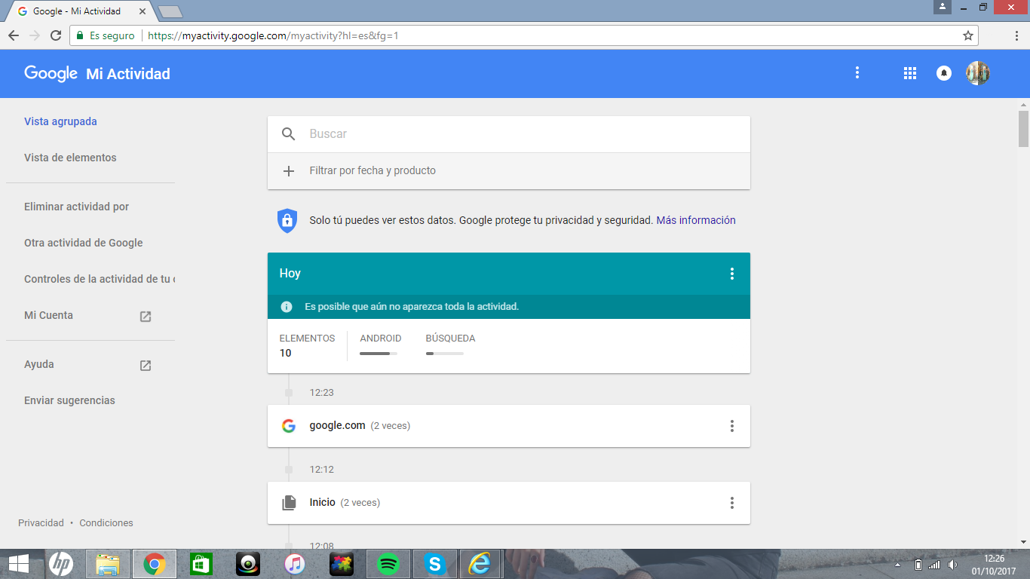Click external link icon next to Ayuda

point(146,366)
